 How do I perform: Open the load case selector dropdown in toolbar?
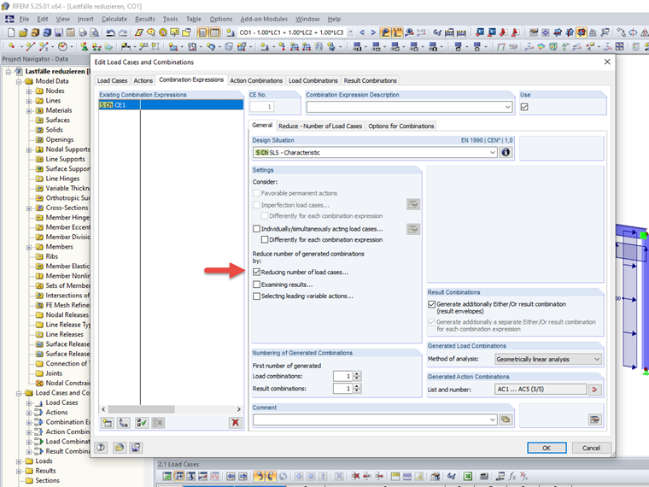(351, 32)
